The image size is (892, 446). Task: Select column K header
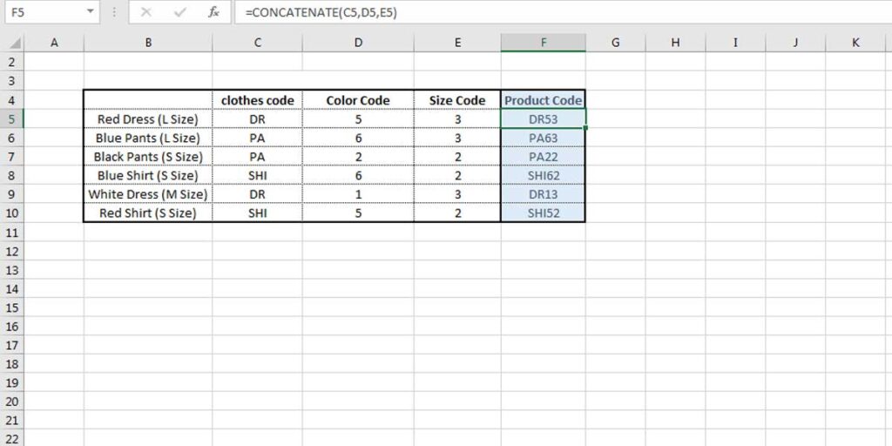tap(855, 43)
